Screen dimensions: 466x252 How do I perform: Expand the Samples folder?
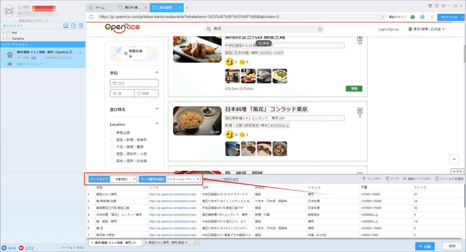[3, 38]
